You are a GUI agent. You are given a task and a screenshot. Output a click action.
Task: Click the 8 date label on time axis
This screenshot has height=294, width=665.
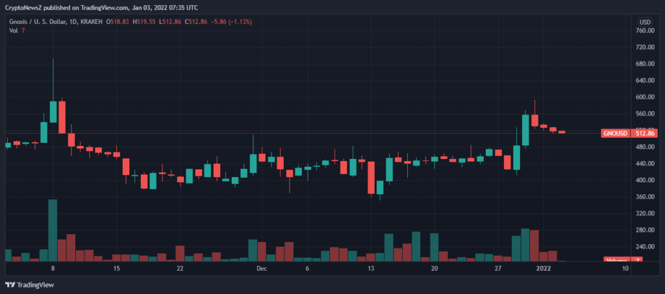tap(53, 269)
